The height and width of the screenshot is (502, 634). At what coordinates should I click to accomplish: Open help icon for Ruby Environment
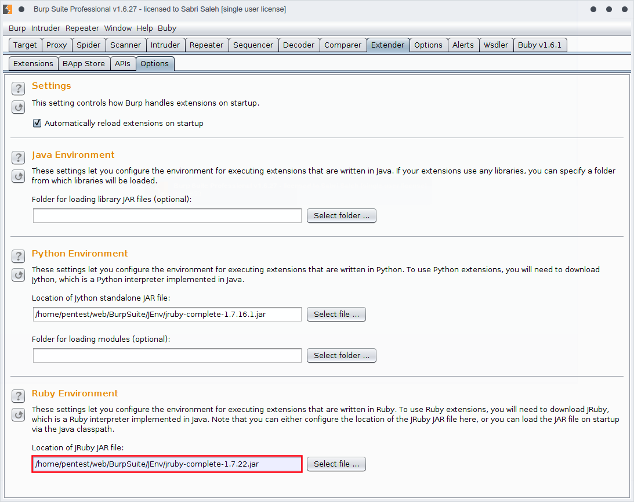tap(19, 396)
